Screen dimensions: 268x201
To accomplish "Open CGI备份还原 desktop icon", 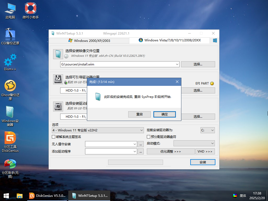I will 10,36.
